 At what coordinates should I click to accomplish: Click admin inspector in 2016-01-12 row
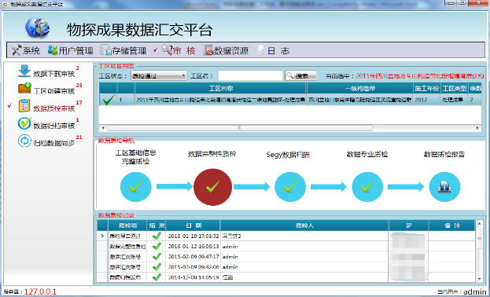coord(230,247)
